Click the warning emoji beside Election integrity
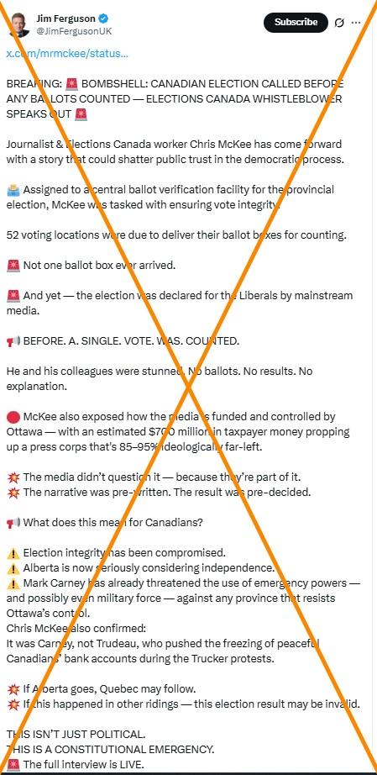This screenshot has width=377, height=775. (x=13, y=552)
